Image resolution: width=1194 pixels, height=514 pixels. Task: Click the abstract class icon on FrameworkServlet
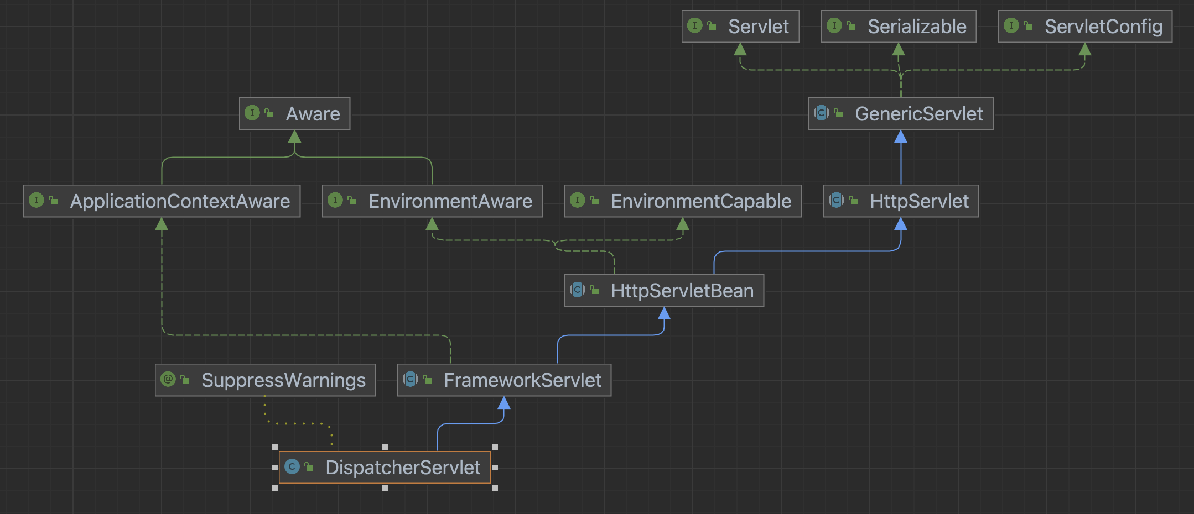pos(410,379)
